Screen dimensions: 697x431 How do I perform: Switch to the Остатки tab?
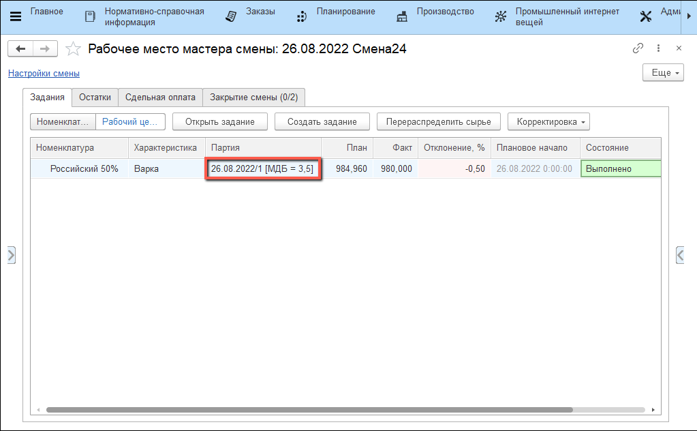95,98
